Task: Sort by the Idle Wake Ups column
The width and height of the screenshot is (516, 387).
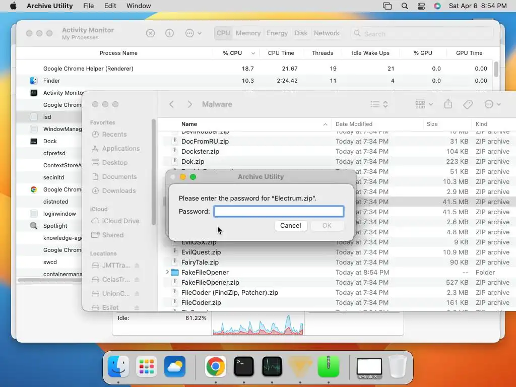Action: point(370,53)
